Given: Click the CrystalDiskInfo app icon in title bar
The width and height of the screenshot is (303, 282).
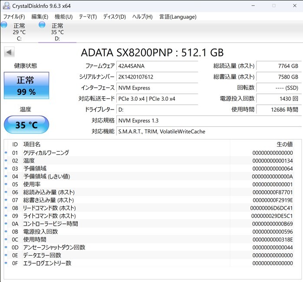Looking at the screenshot, I should coord(7,6).
